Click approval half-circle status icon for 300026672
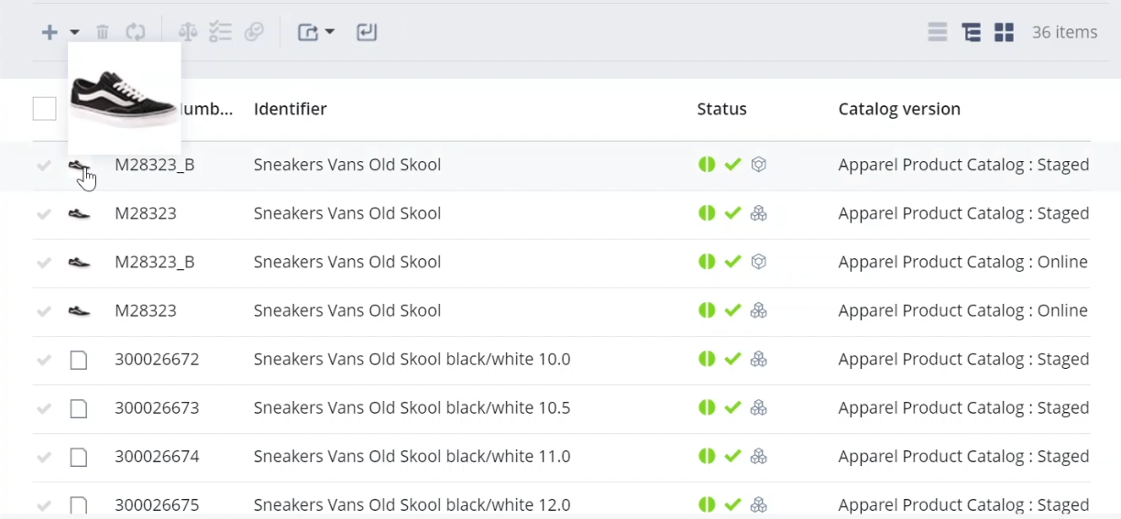Screen dimensions: 1121x519 pyautogui.click(x=707, y=359)
